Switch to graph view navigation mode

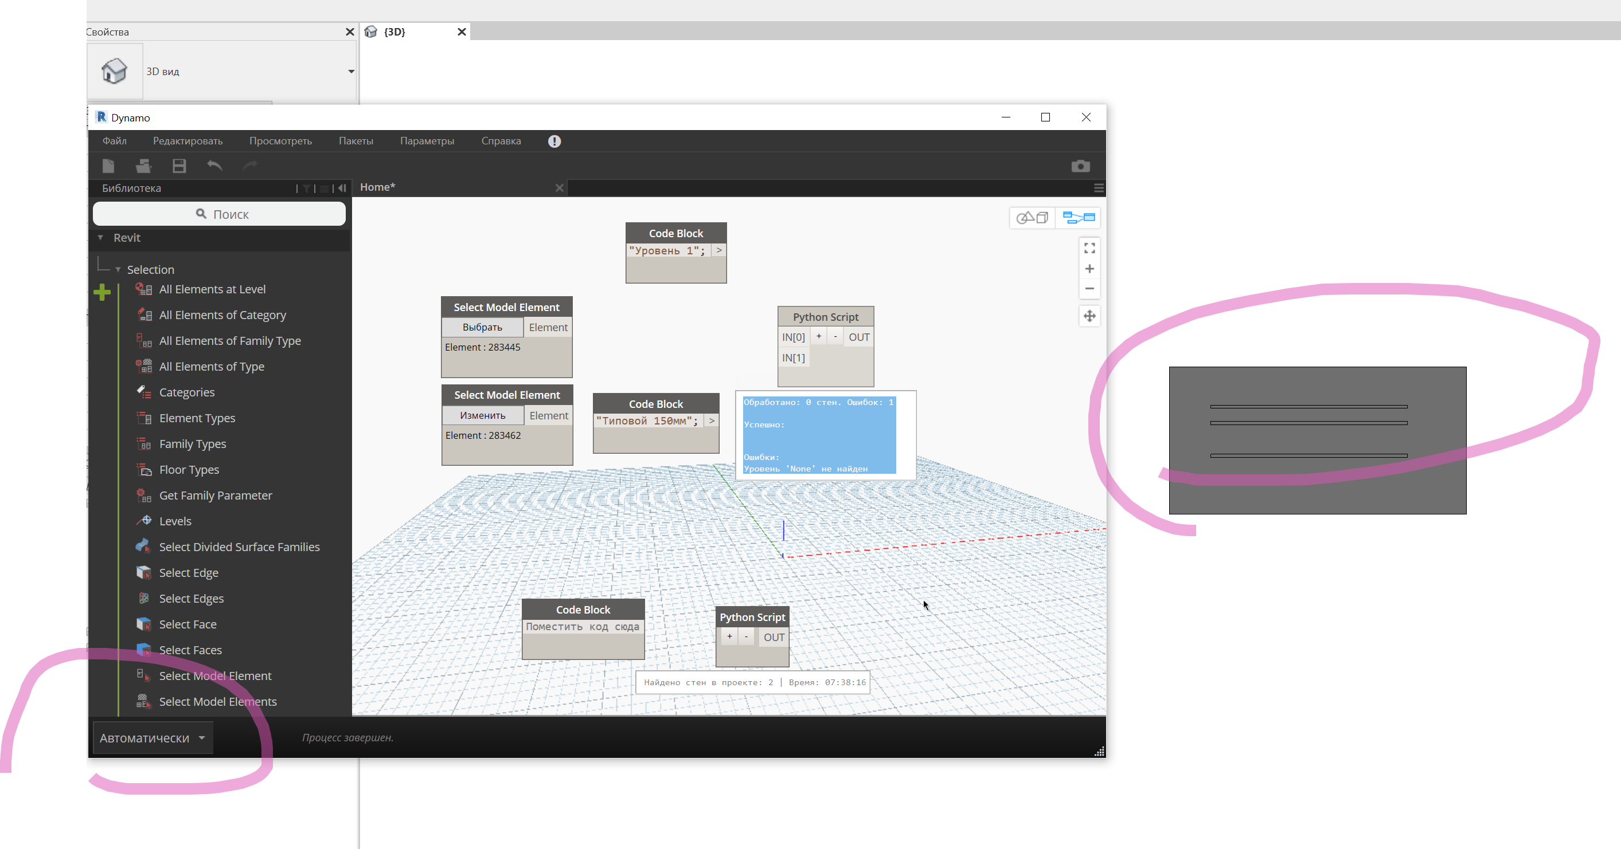1079,218
